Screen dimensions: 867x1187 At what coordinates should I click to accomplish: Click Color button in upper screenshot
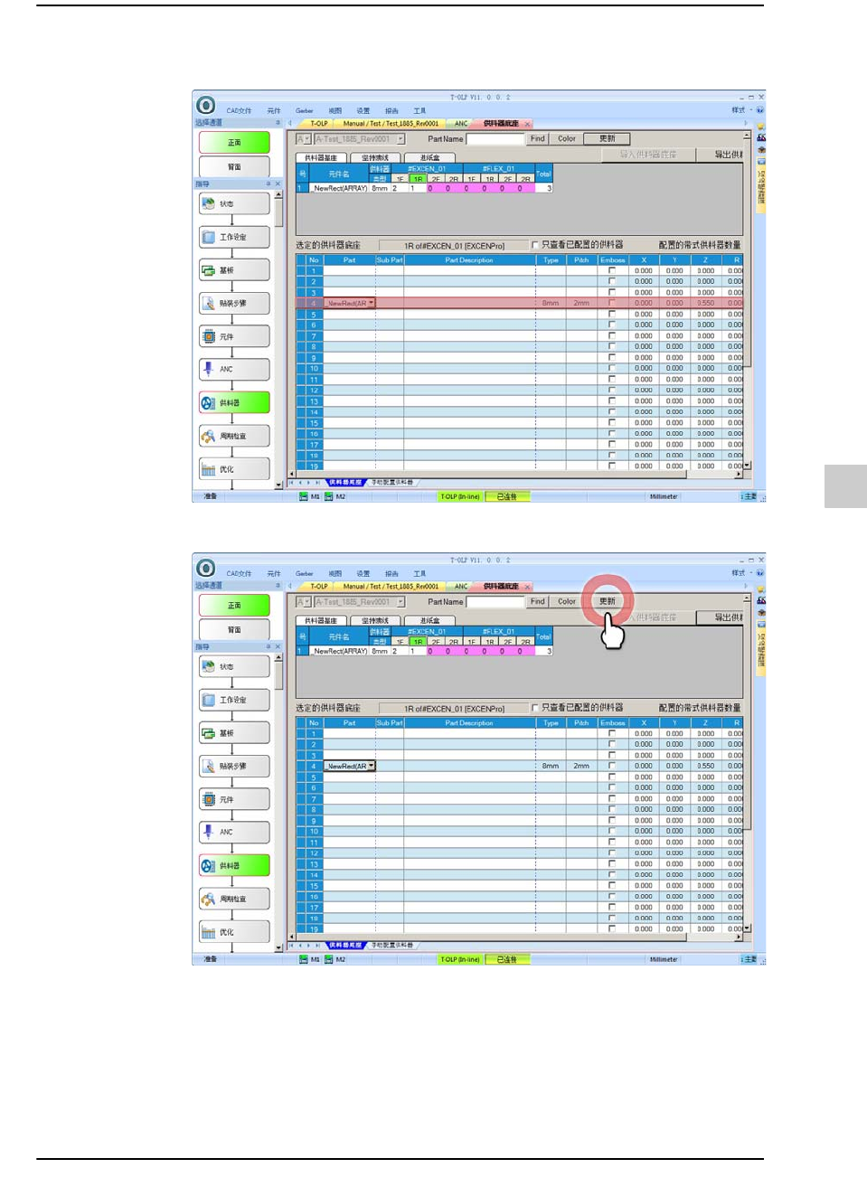pos(567,138)
